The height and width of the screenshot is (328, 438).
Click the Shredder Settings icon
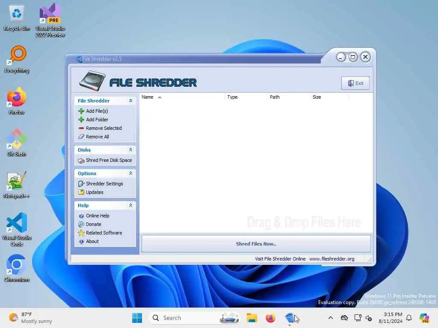[x=81, y=184]
